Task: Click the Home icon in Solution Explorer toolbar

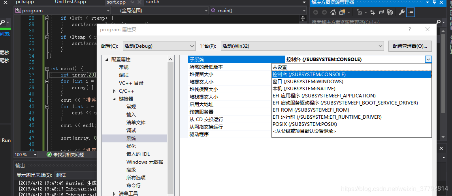Action: (x=333, y=12)
